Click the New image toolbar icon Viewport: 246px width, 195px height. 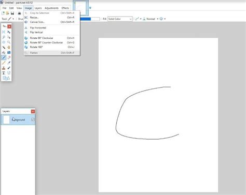coord(3,13)
